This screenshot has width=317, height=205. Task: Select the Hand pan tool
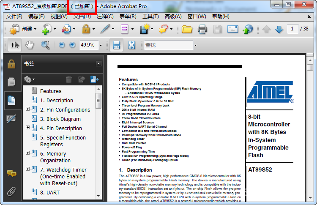pyautogui.click(x=30, y=45)
